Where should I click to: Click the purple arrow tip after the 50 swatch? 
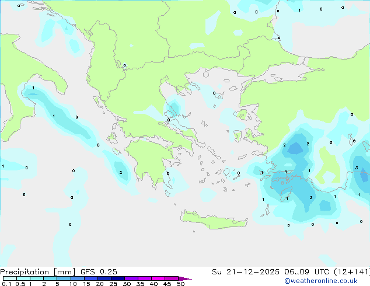[x=185, y=279]
